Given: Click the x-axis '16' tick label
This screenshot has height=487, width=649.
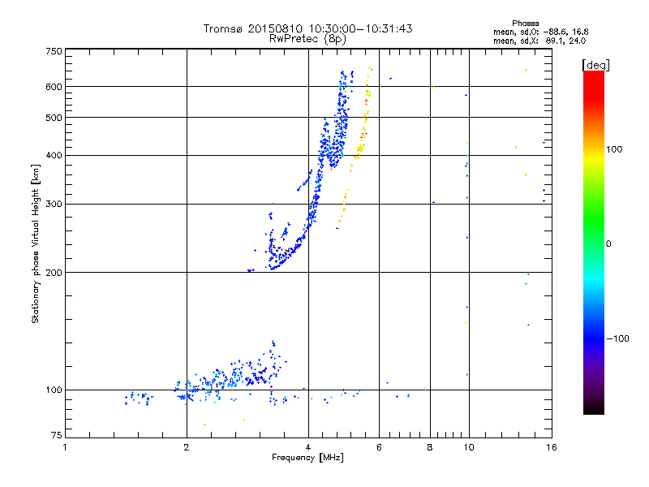Looking at the screenshot, I should coord(552,447).
